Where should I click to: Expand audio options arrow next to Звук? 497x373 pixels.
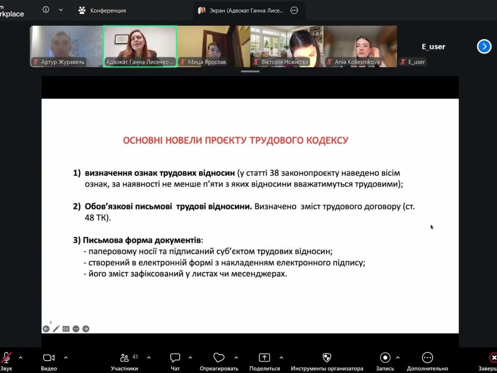[x=20, y=358]
